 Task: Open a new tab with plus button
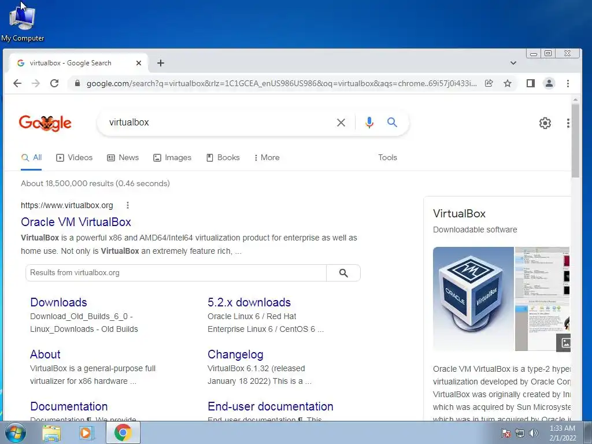pos(161,63)
